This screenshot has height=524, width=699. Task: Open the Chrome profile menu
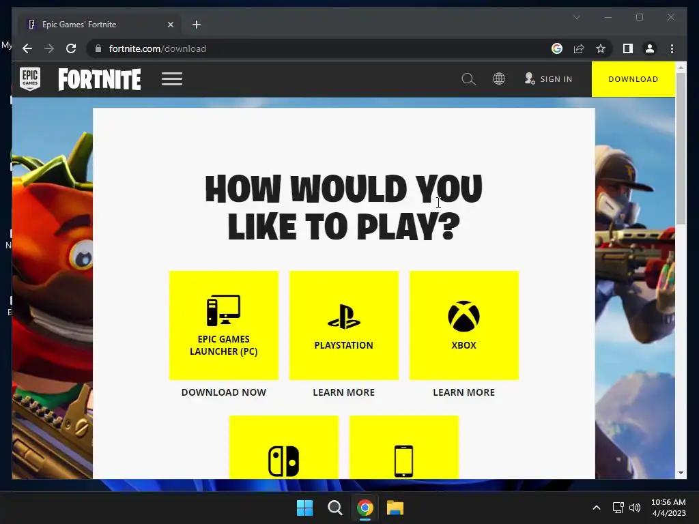point(650,48)
